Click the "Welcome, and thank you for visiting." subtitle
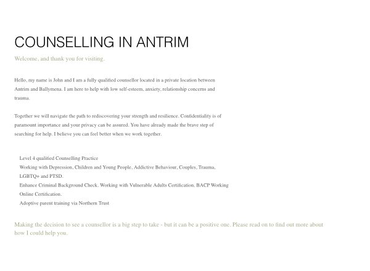Screen dimensions: 370x271 (59, 59)
